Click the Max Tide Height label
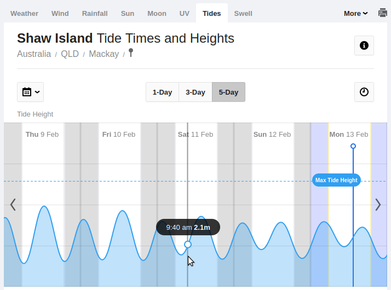 click(336, 180)
